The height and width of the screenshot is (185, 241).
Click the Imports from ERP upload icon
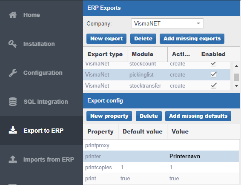click(13, 159)
